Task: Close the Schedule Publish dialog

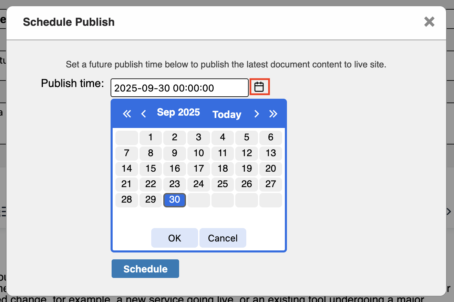Action: click(429, 22)
